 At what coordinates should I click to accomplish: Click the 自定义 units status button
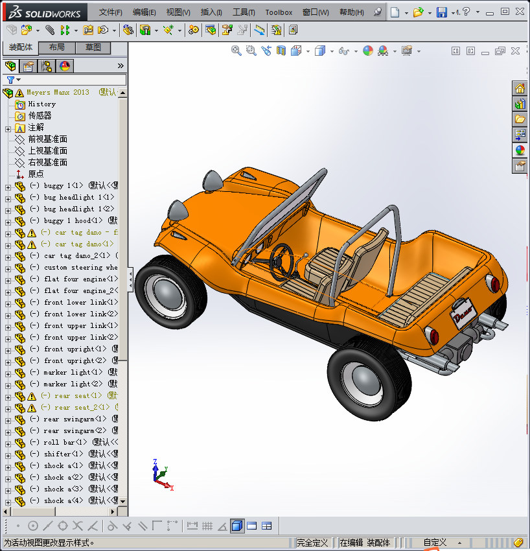click(435, 543)
